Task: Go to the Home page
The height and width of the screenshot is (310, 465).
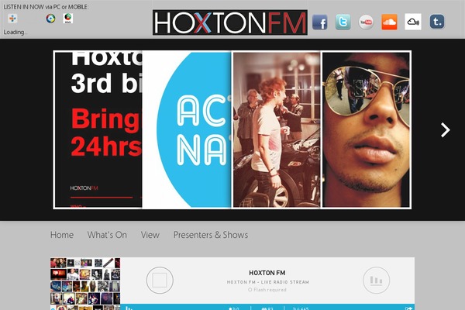Action: click(62, 235)
